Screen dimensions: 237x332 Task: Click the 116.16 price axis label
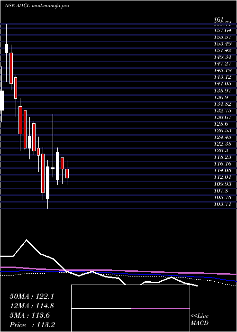pyautogui.click(x=222, y=164)
